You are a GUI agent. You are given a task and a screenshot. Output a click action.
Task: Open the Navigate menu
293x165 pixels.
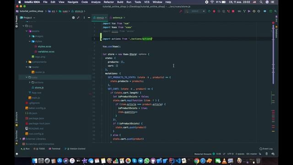73,2
